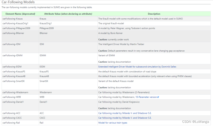
Task: Click the PWagner2009 attribute value
Action: pyautogui.click(x=47, y=28)
